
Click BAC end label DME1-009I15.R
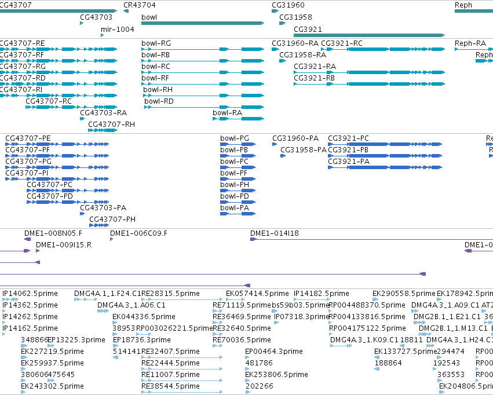pos(64,245)
